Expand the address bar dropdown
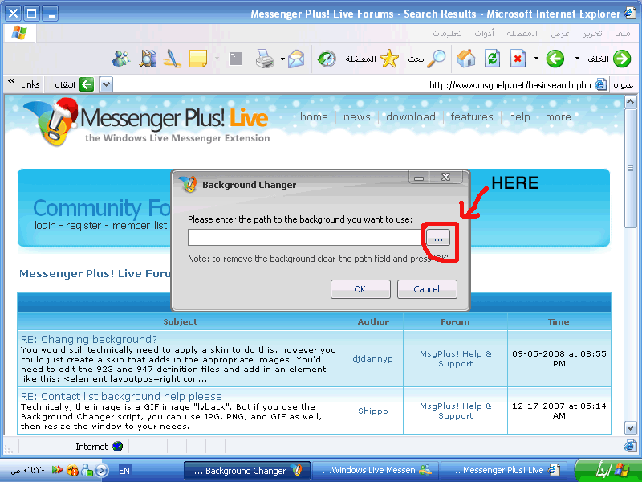 pos(106,84)
